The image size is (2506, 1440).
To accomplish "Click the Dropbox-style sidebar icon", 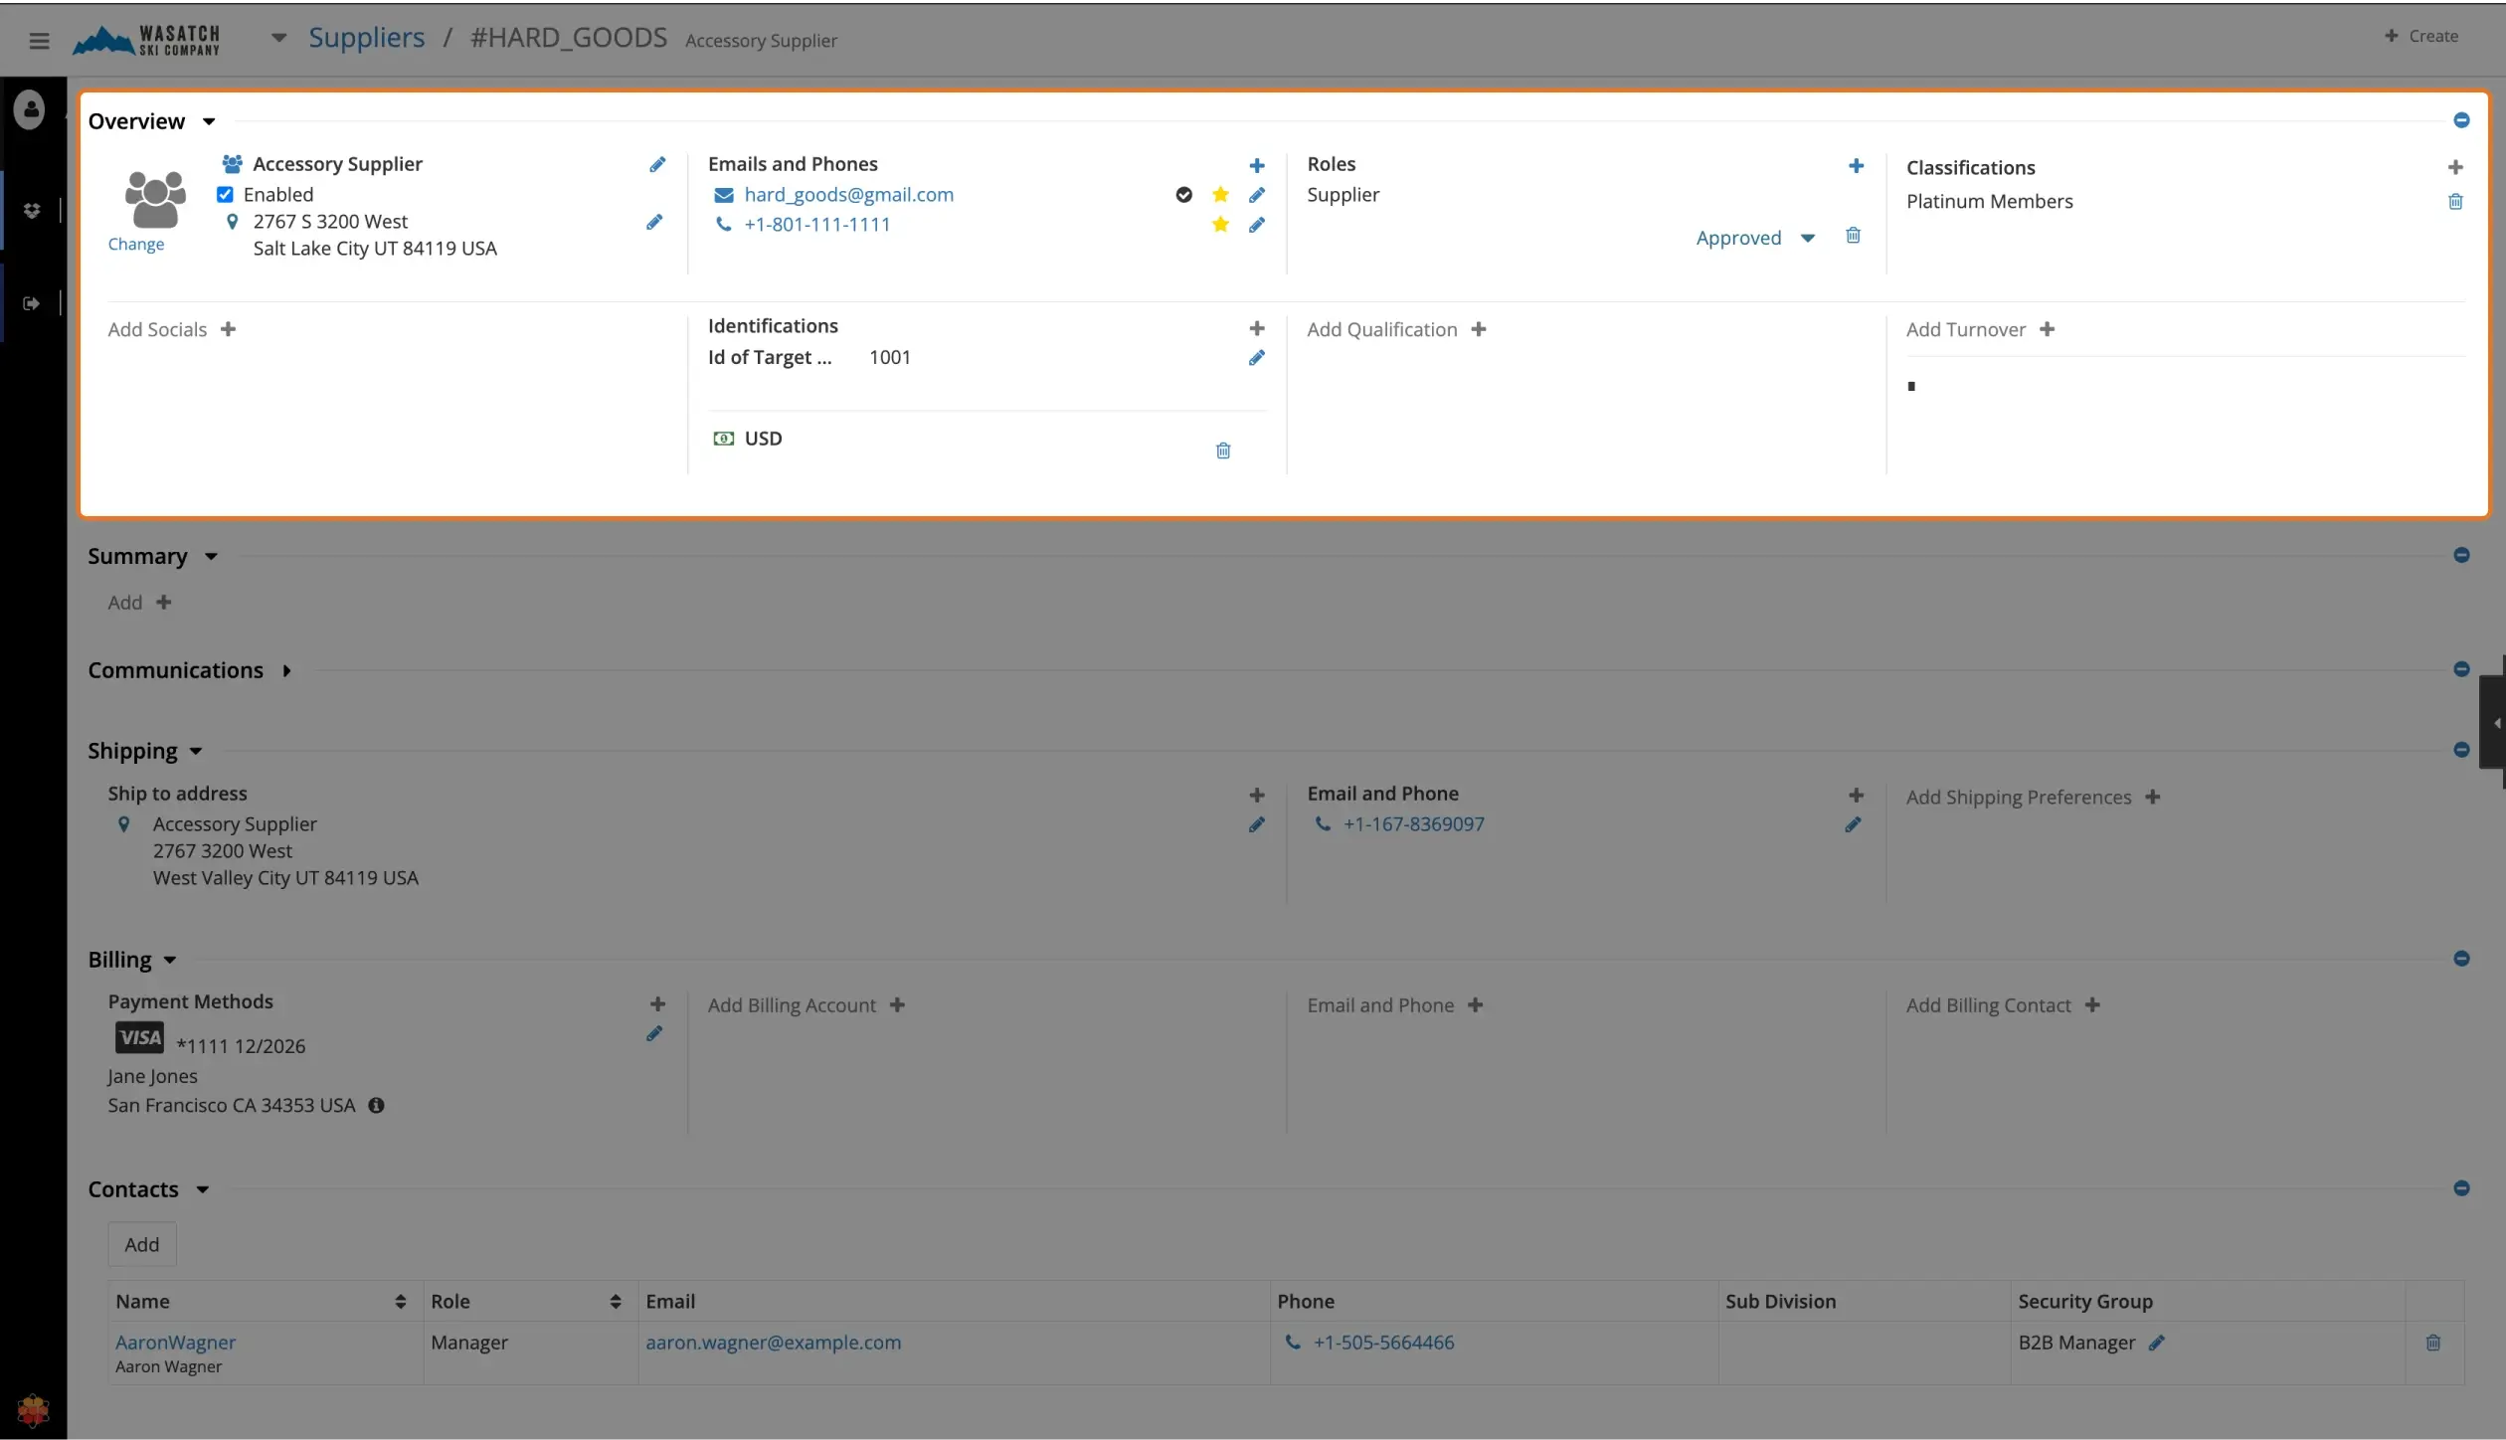I will click(x=32, y=211).
